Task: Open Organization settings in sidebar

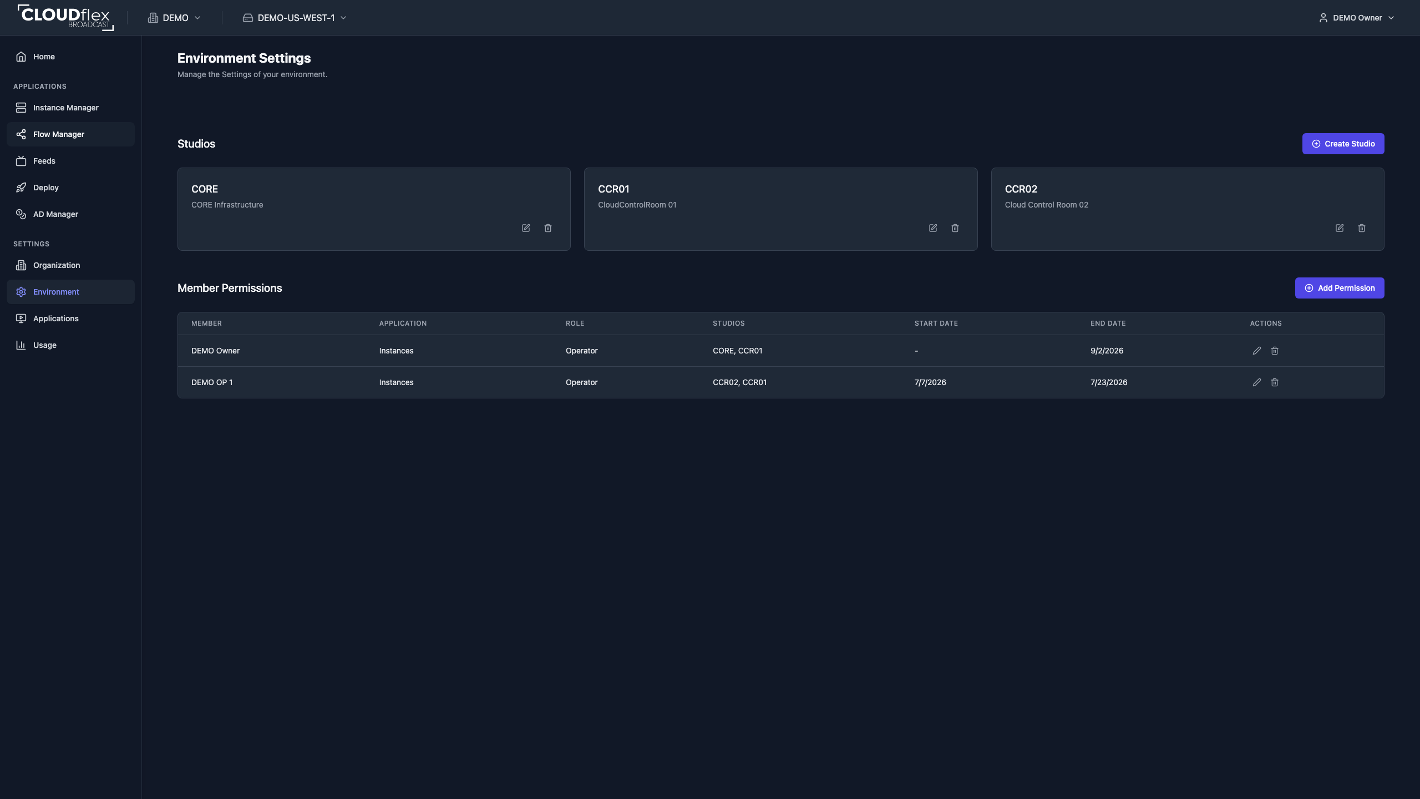Action: [70, 265]
